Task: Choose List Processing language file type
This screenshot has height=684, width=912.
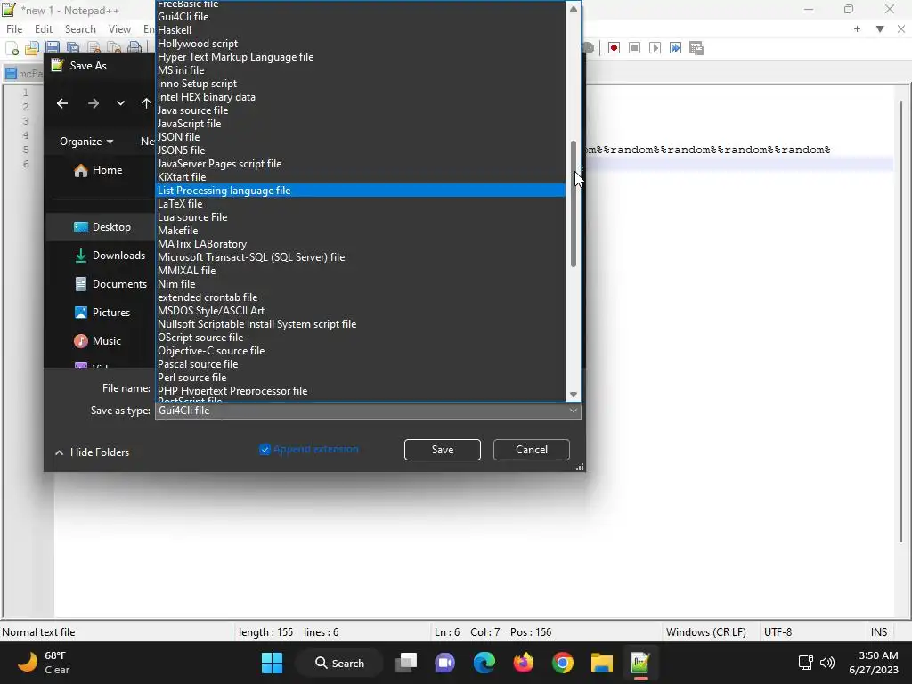Action: tap(361, 191)
